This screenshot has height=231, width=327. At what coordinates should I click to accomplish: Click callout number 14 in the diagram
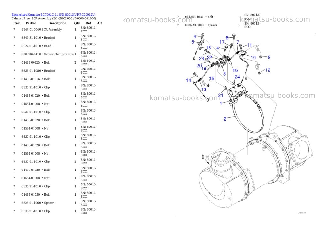188,80
